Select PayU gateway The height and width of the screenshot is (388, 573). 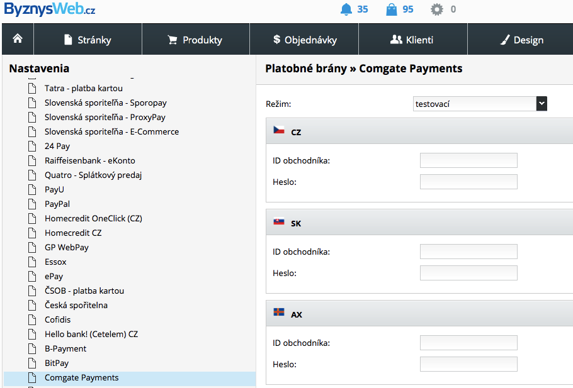[54, 189]
